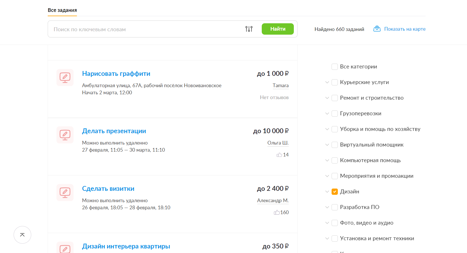Click the thumbs-up icon next to 14
This screenshot has height=253, width=467.
[x=279, y=155]
